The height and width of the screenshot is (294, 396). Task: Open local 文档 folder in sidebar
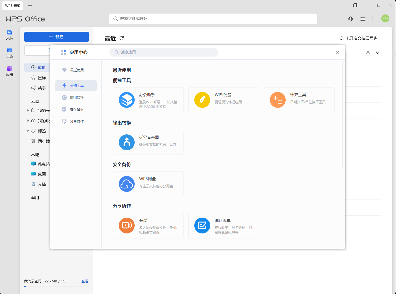38,184
